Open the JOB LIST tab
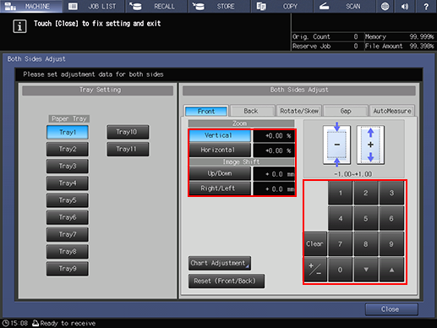 [94, 6]
